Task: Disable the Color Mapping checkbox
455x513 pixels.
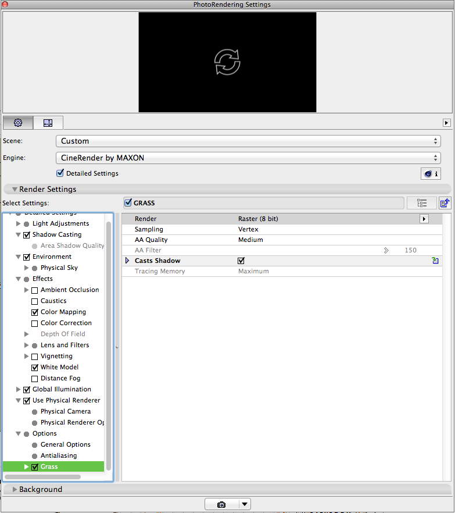Action: pyautogui.click(x=35, y=312)
